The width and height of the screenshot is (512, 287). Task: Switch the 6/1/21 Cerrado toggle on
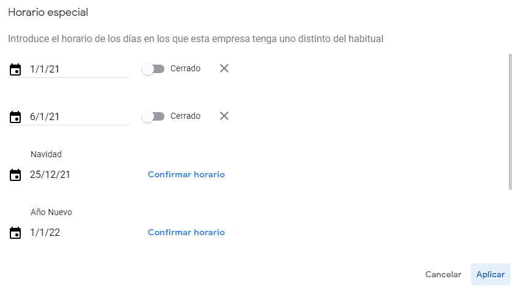pyautogui.click(x=153, y=116)
